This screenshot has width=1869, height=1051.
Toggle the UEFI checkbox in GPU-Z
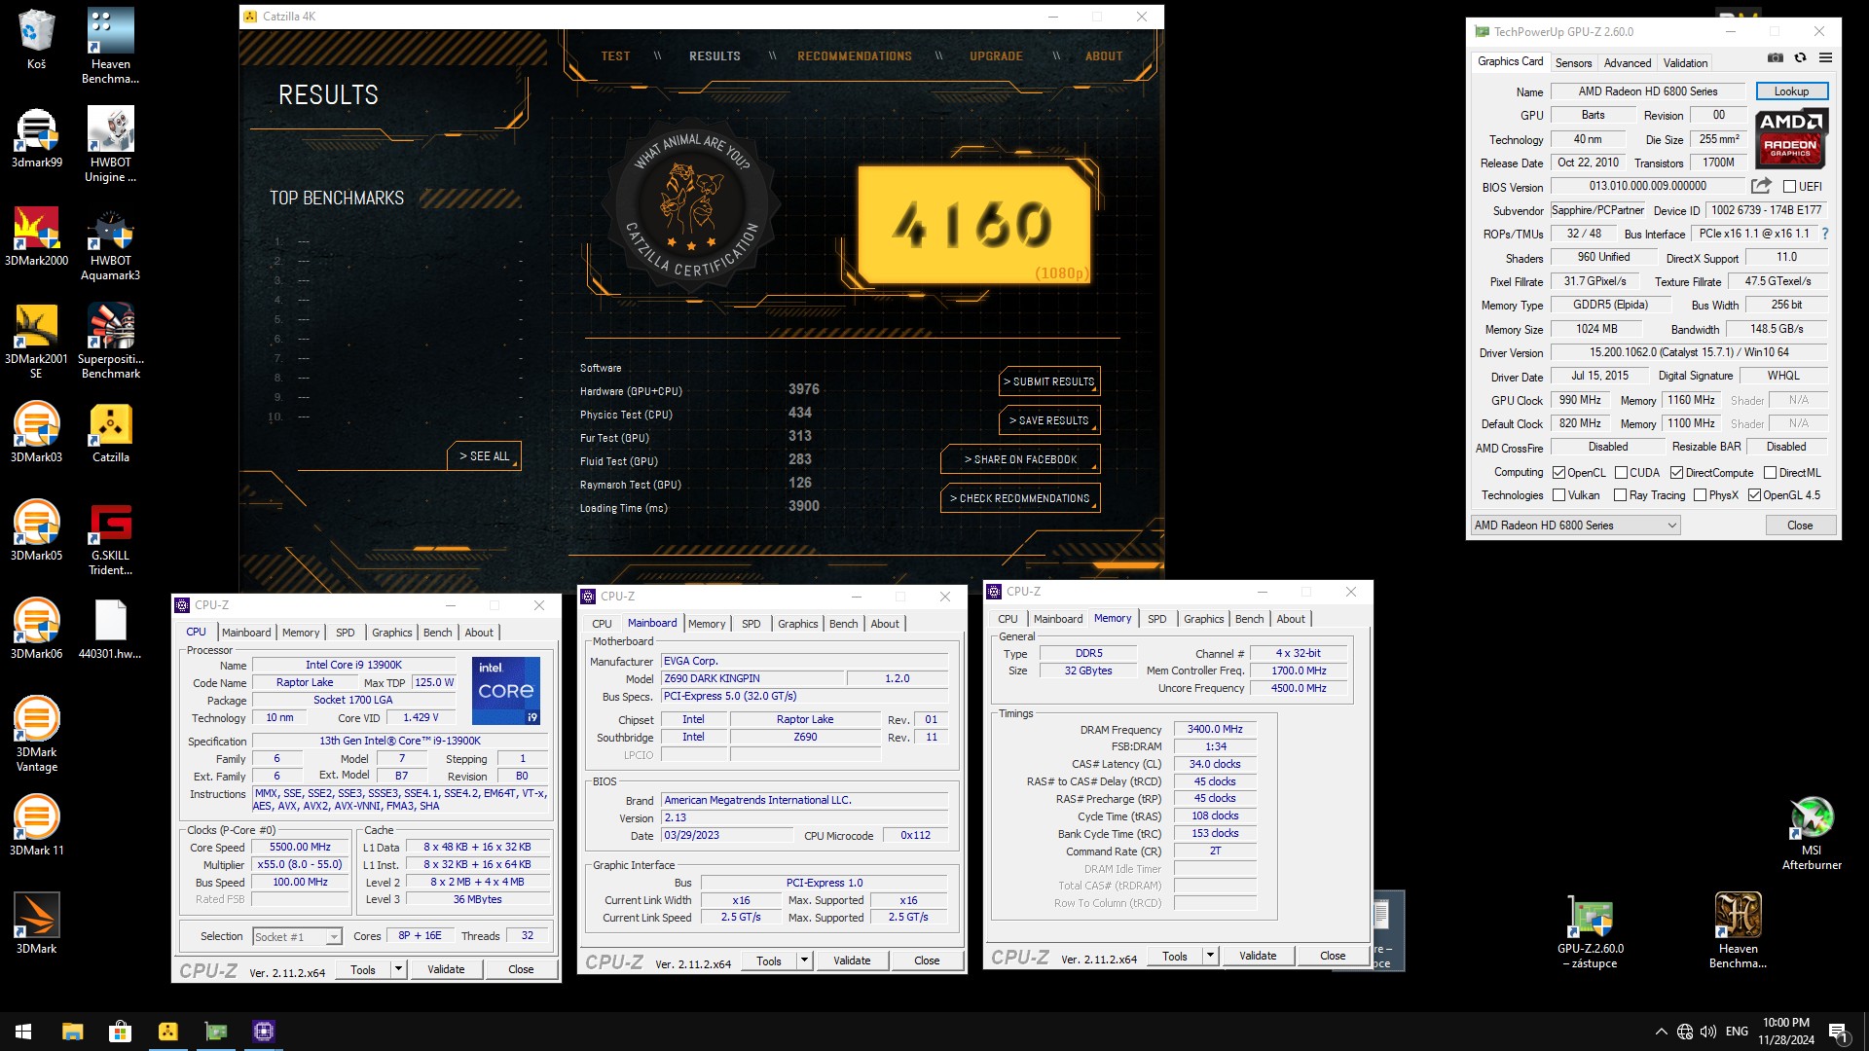[1789, 187]
